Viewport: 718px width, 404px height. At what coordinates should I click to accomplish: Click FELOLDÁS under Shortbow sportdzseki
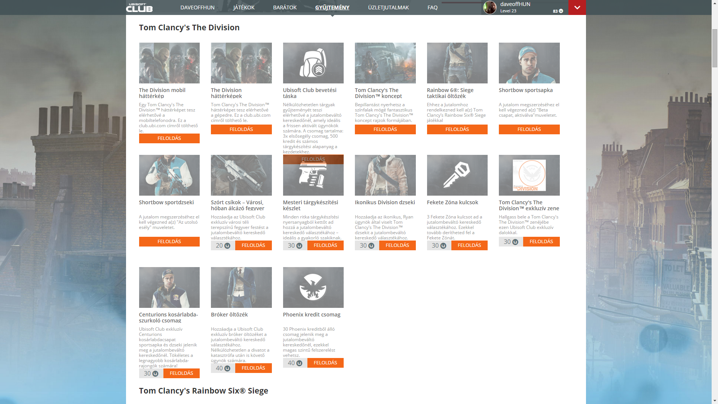coord(169,242)
